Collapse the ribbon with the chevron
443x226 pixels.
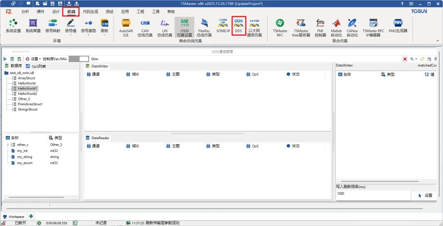(x=438, y=41)
